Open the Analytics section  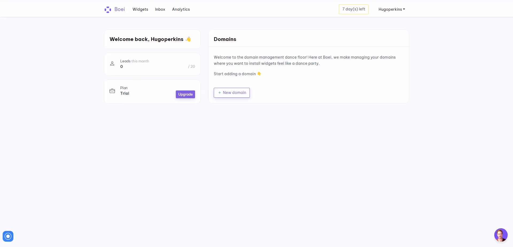(181, 9)
